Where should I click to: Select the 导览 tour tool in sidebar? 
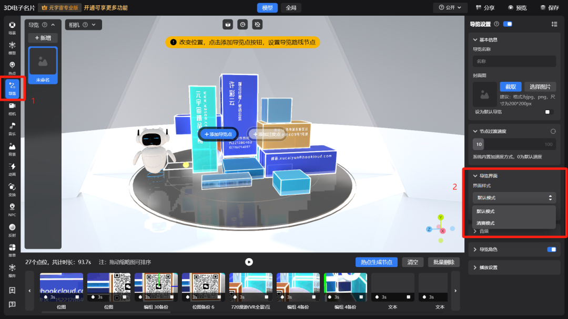point(12,89)
